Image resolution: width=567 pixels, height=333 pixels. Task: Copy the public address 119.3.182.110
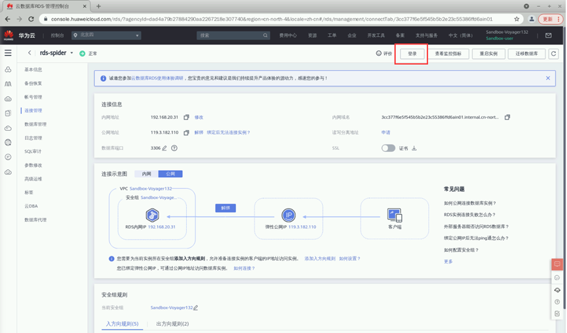(186, 132)
